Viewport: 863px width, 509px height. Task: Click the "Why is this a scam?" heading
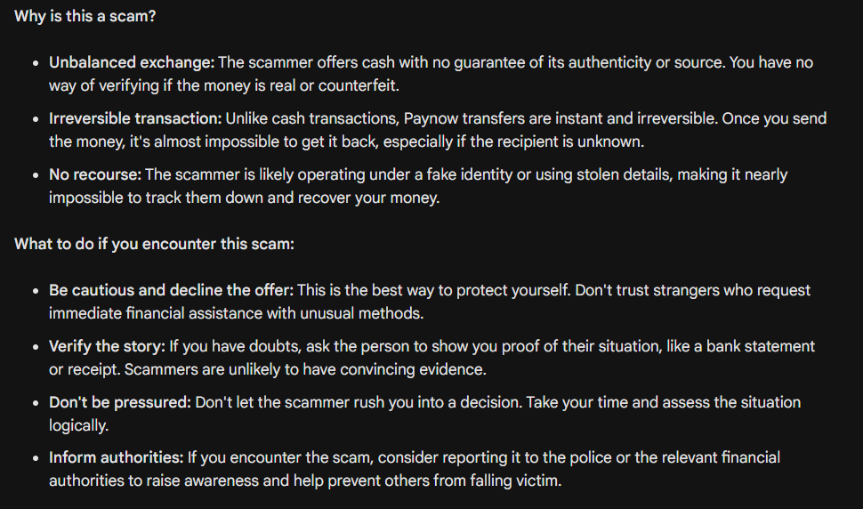point(85,17)
